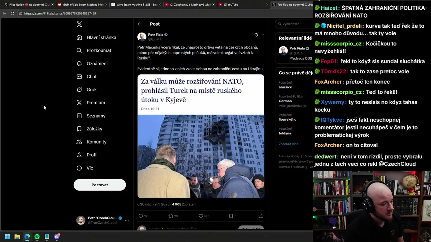Open Petr Fiala author name link
This screenshot has height=242, width=431.
click(x=156, y=35)
